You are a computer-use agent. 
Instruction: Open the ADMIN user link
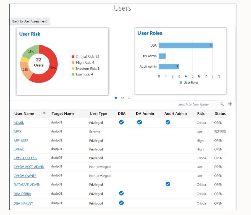click(19, 123)
